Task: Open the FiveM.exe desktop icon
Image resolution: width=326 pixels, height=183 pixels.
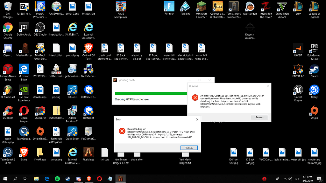Action: coord(88,153)
